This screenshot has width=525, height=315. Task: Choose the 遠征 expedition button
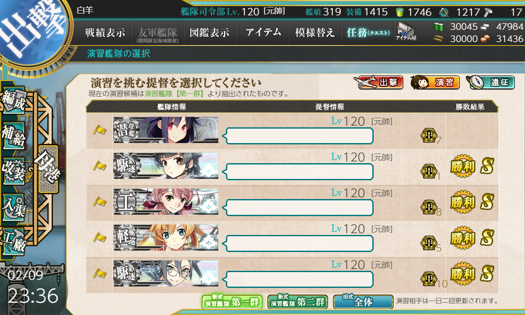coord(490,82)
